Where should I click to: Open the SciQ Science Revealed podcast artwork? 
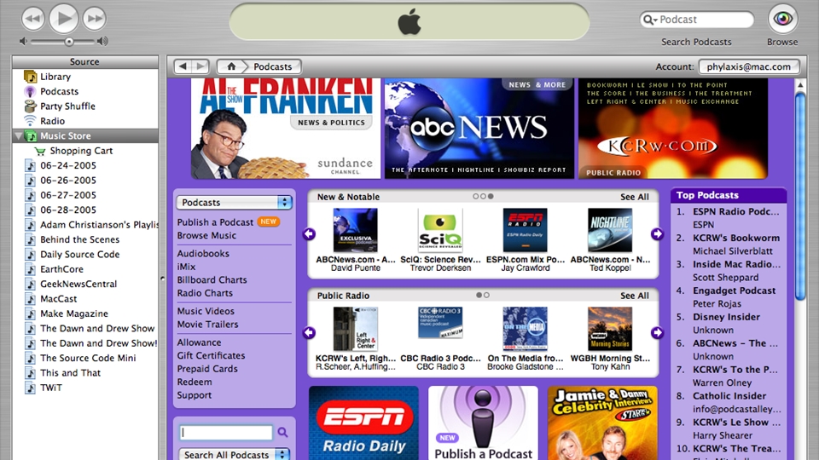click(440, 230)
